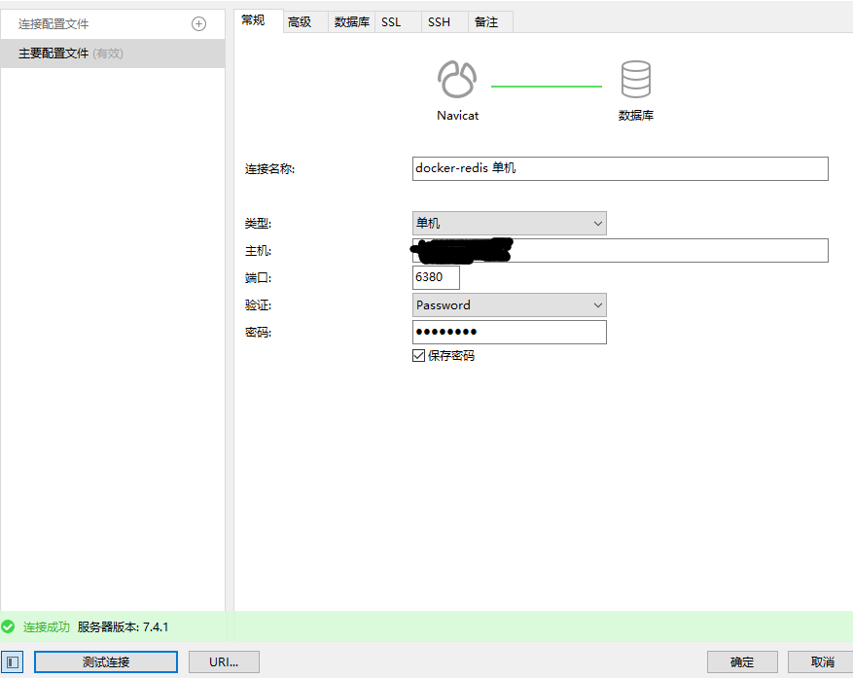Confirm with the 确定 button
This screenshot has width=853, height=678.
[742, 662]
